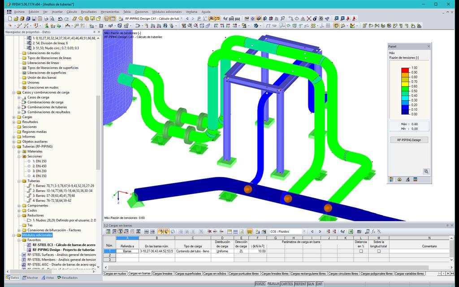Viewport: 459px width, 287px height.
Task: Open the Mostrar navigator tab
Action: 30,278
